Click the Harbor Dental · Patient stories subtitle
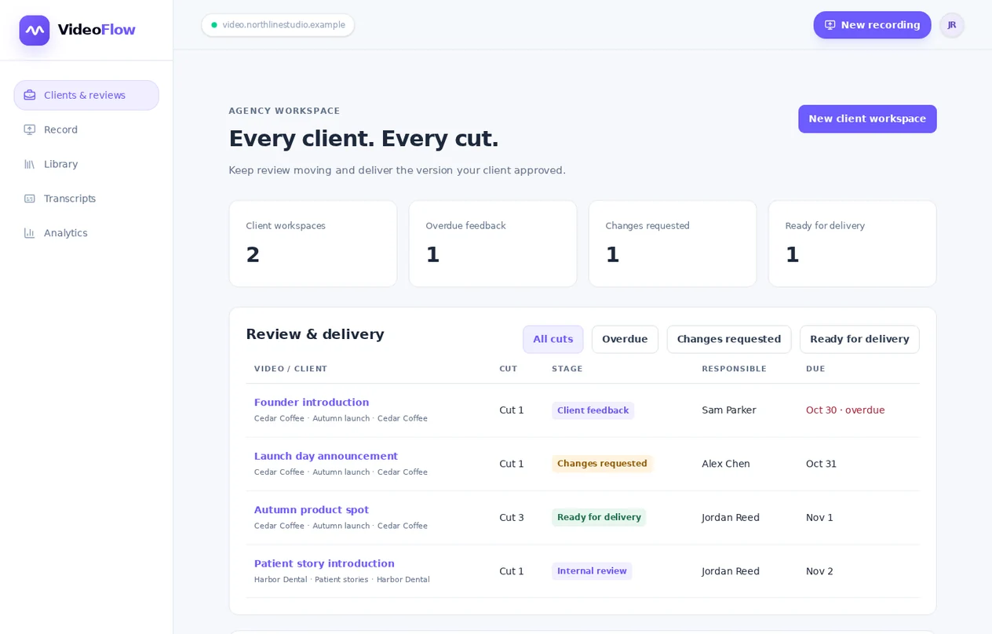992x634 pixels. click(341, 580)
